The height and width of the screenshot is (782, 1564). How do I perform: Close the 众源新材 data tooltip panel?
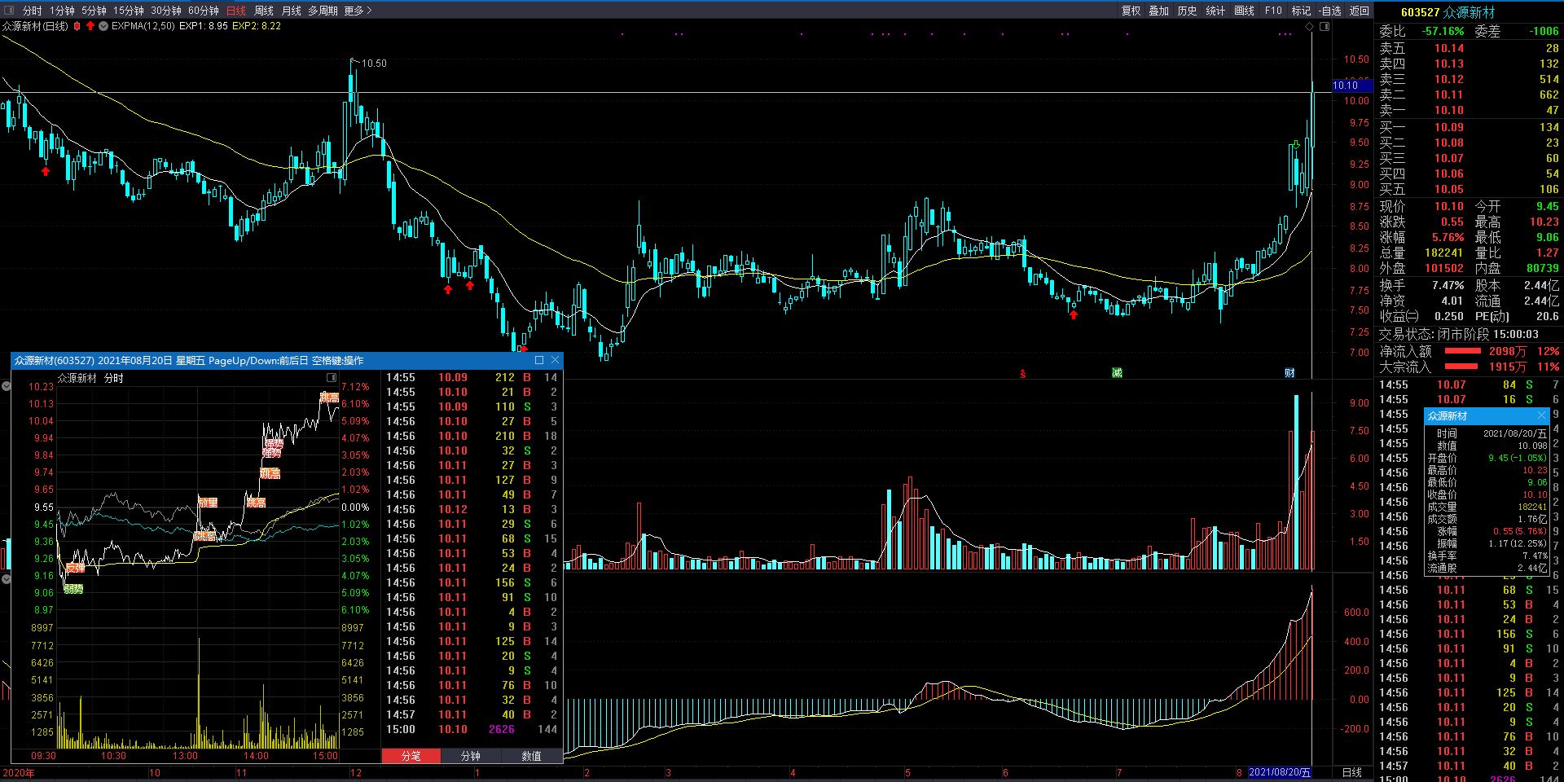pos(1541,415)
